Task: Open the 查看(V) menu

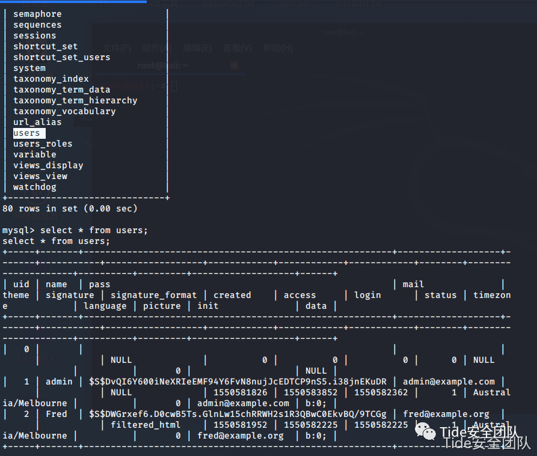Action: (238, 48)
